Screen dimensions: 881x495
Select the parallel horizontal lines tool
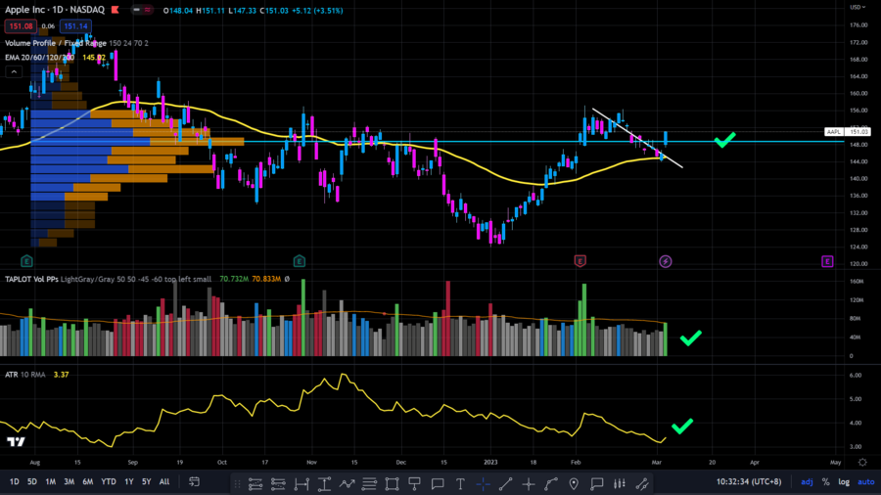(x=369, y=483)
